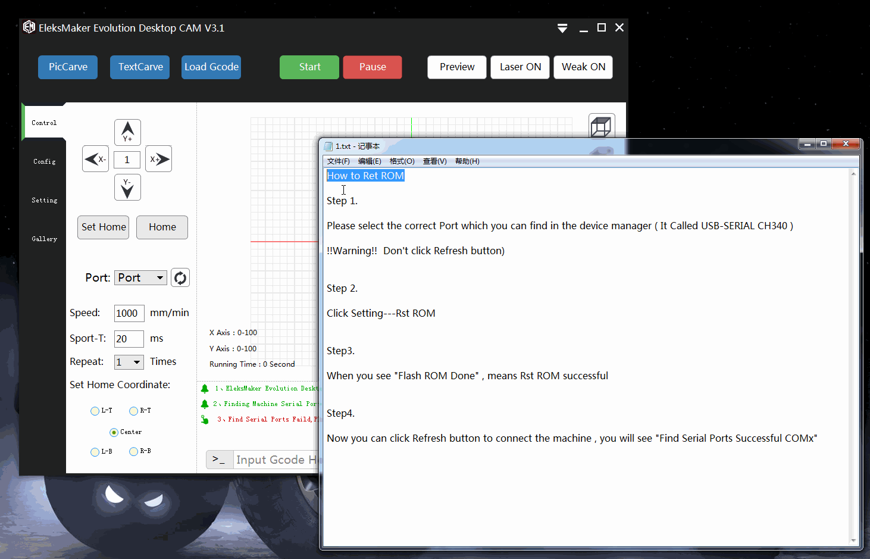
Task: Click the 'USB-SERIAL CH340' line in Notepad
Action: click(x=560, y=226)
